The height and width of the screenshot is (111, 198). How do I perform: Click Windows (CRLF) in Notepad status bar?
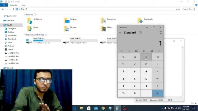(156, 100)
